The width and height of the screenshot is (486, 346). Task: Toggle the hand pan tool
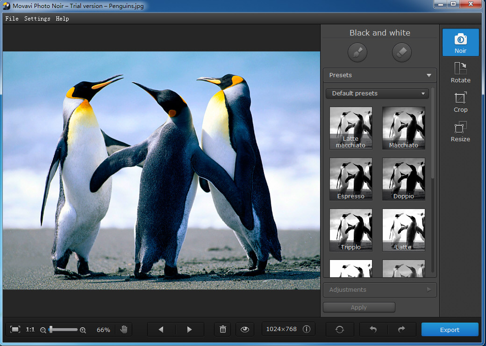(x=124, y=329)
